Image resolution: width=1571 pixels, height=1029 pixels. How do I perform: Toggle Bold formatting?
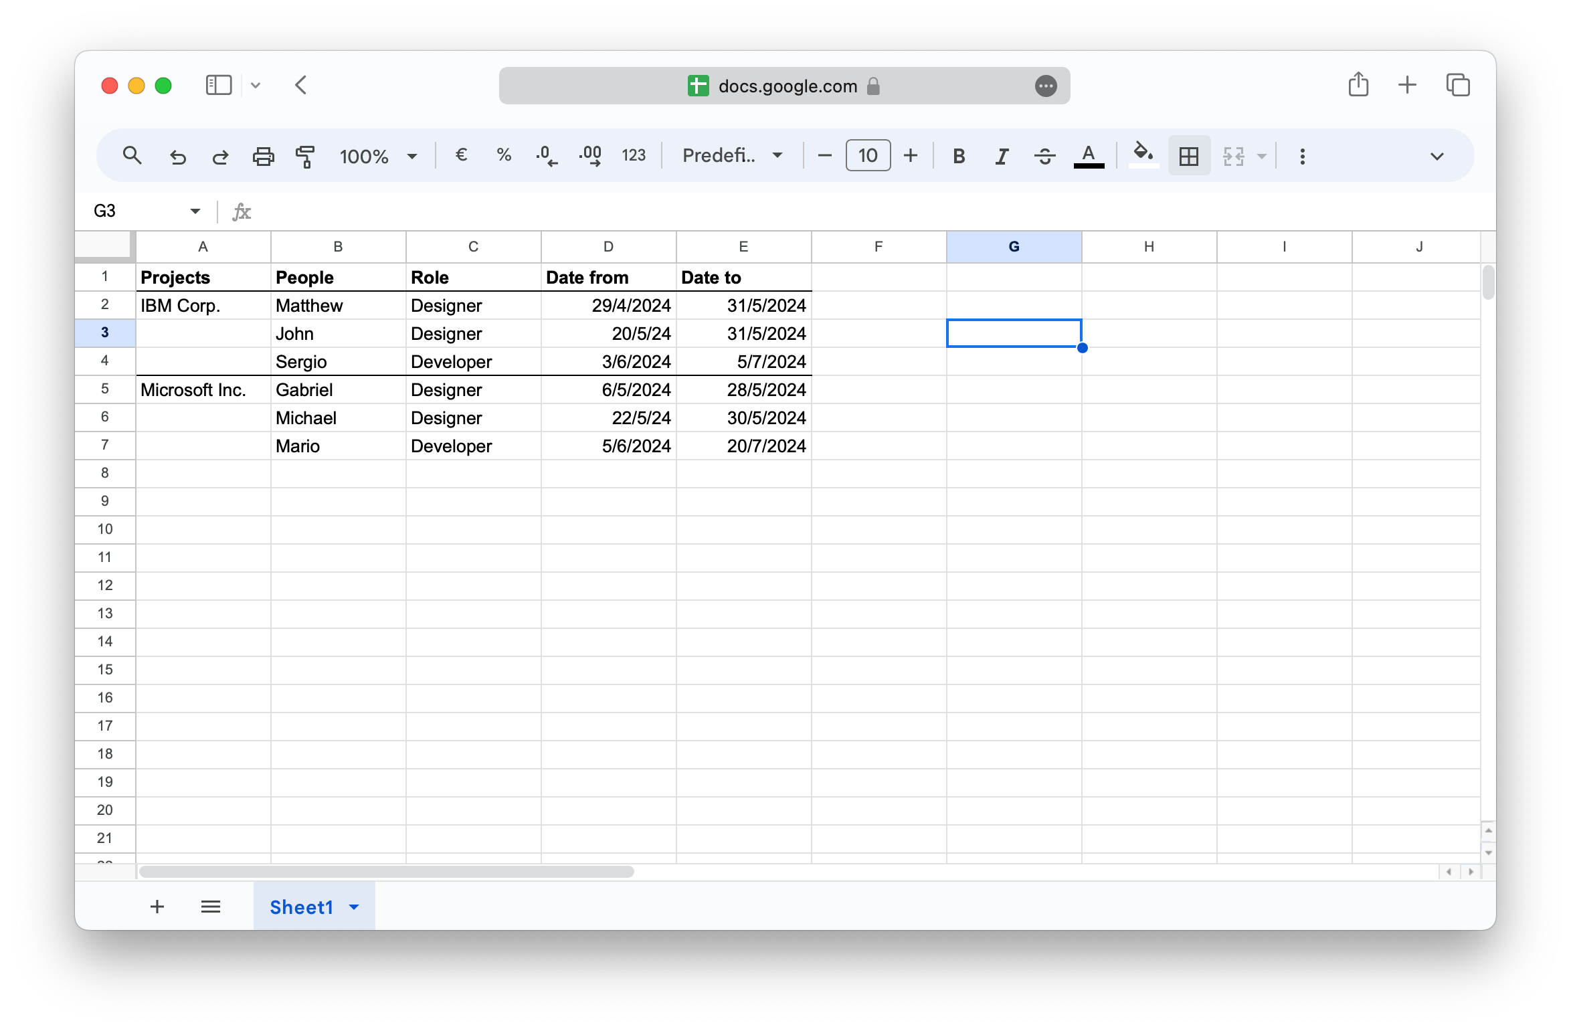click(x=959, y=156)
